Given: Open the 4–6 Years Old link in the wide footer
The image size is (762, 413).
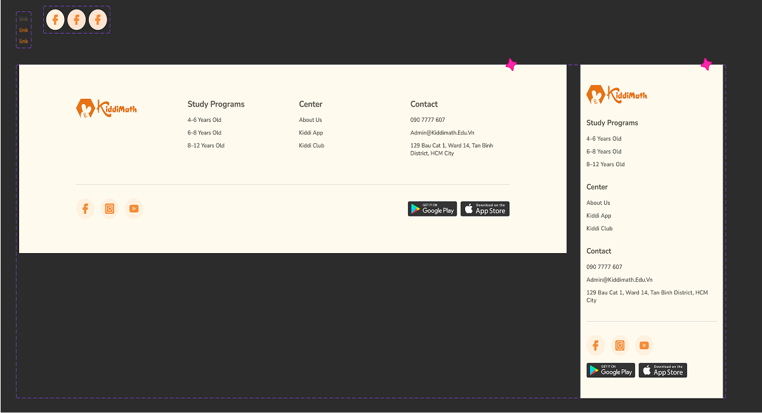Looking at the screenshot, I should (x=204, y=120).
